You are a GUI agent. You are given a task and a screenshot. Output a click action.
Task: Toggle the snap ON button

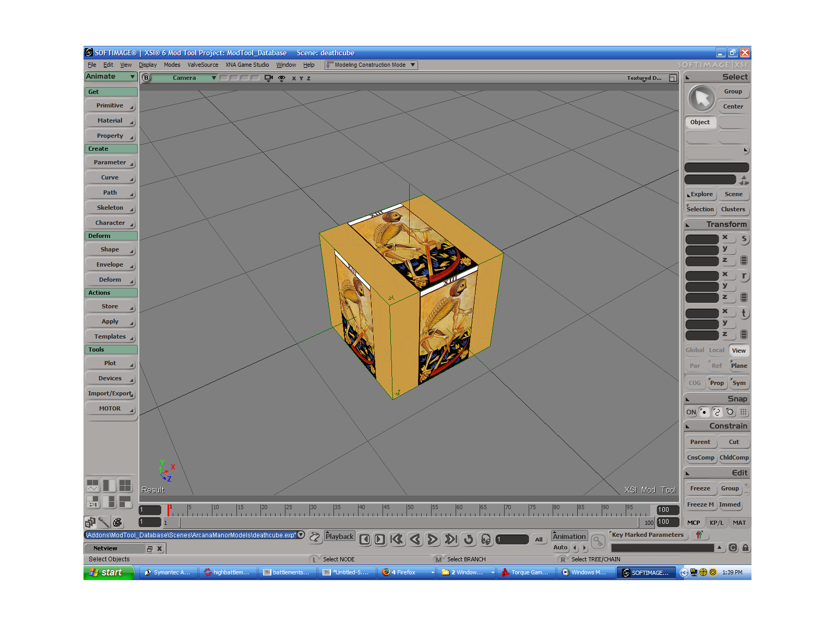click(x=691, y=412)
